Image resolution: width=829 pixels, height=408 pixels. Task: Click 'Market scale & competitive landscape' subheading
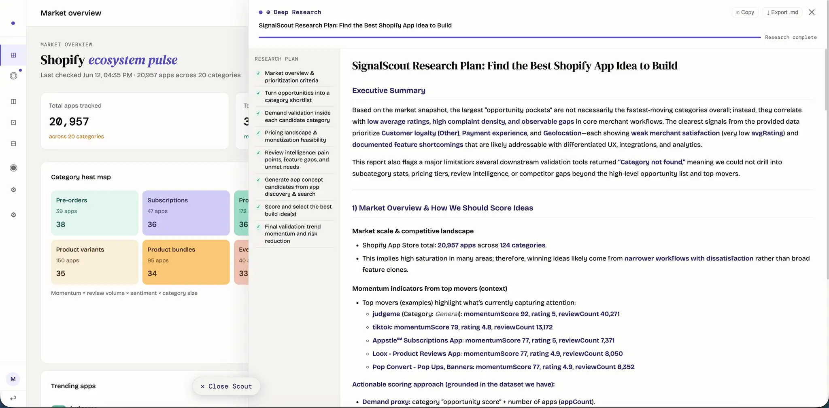(413, 231)
